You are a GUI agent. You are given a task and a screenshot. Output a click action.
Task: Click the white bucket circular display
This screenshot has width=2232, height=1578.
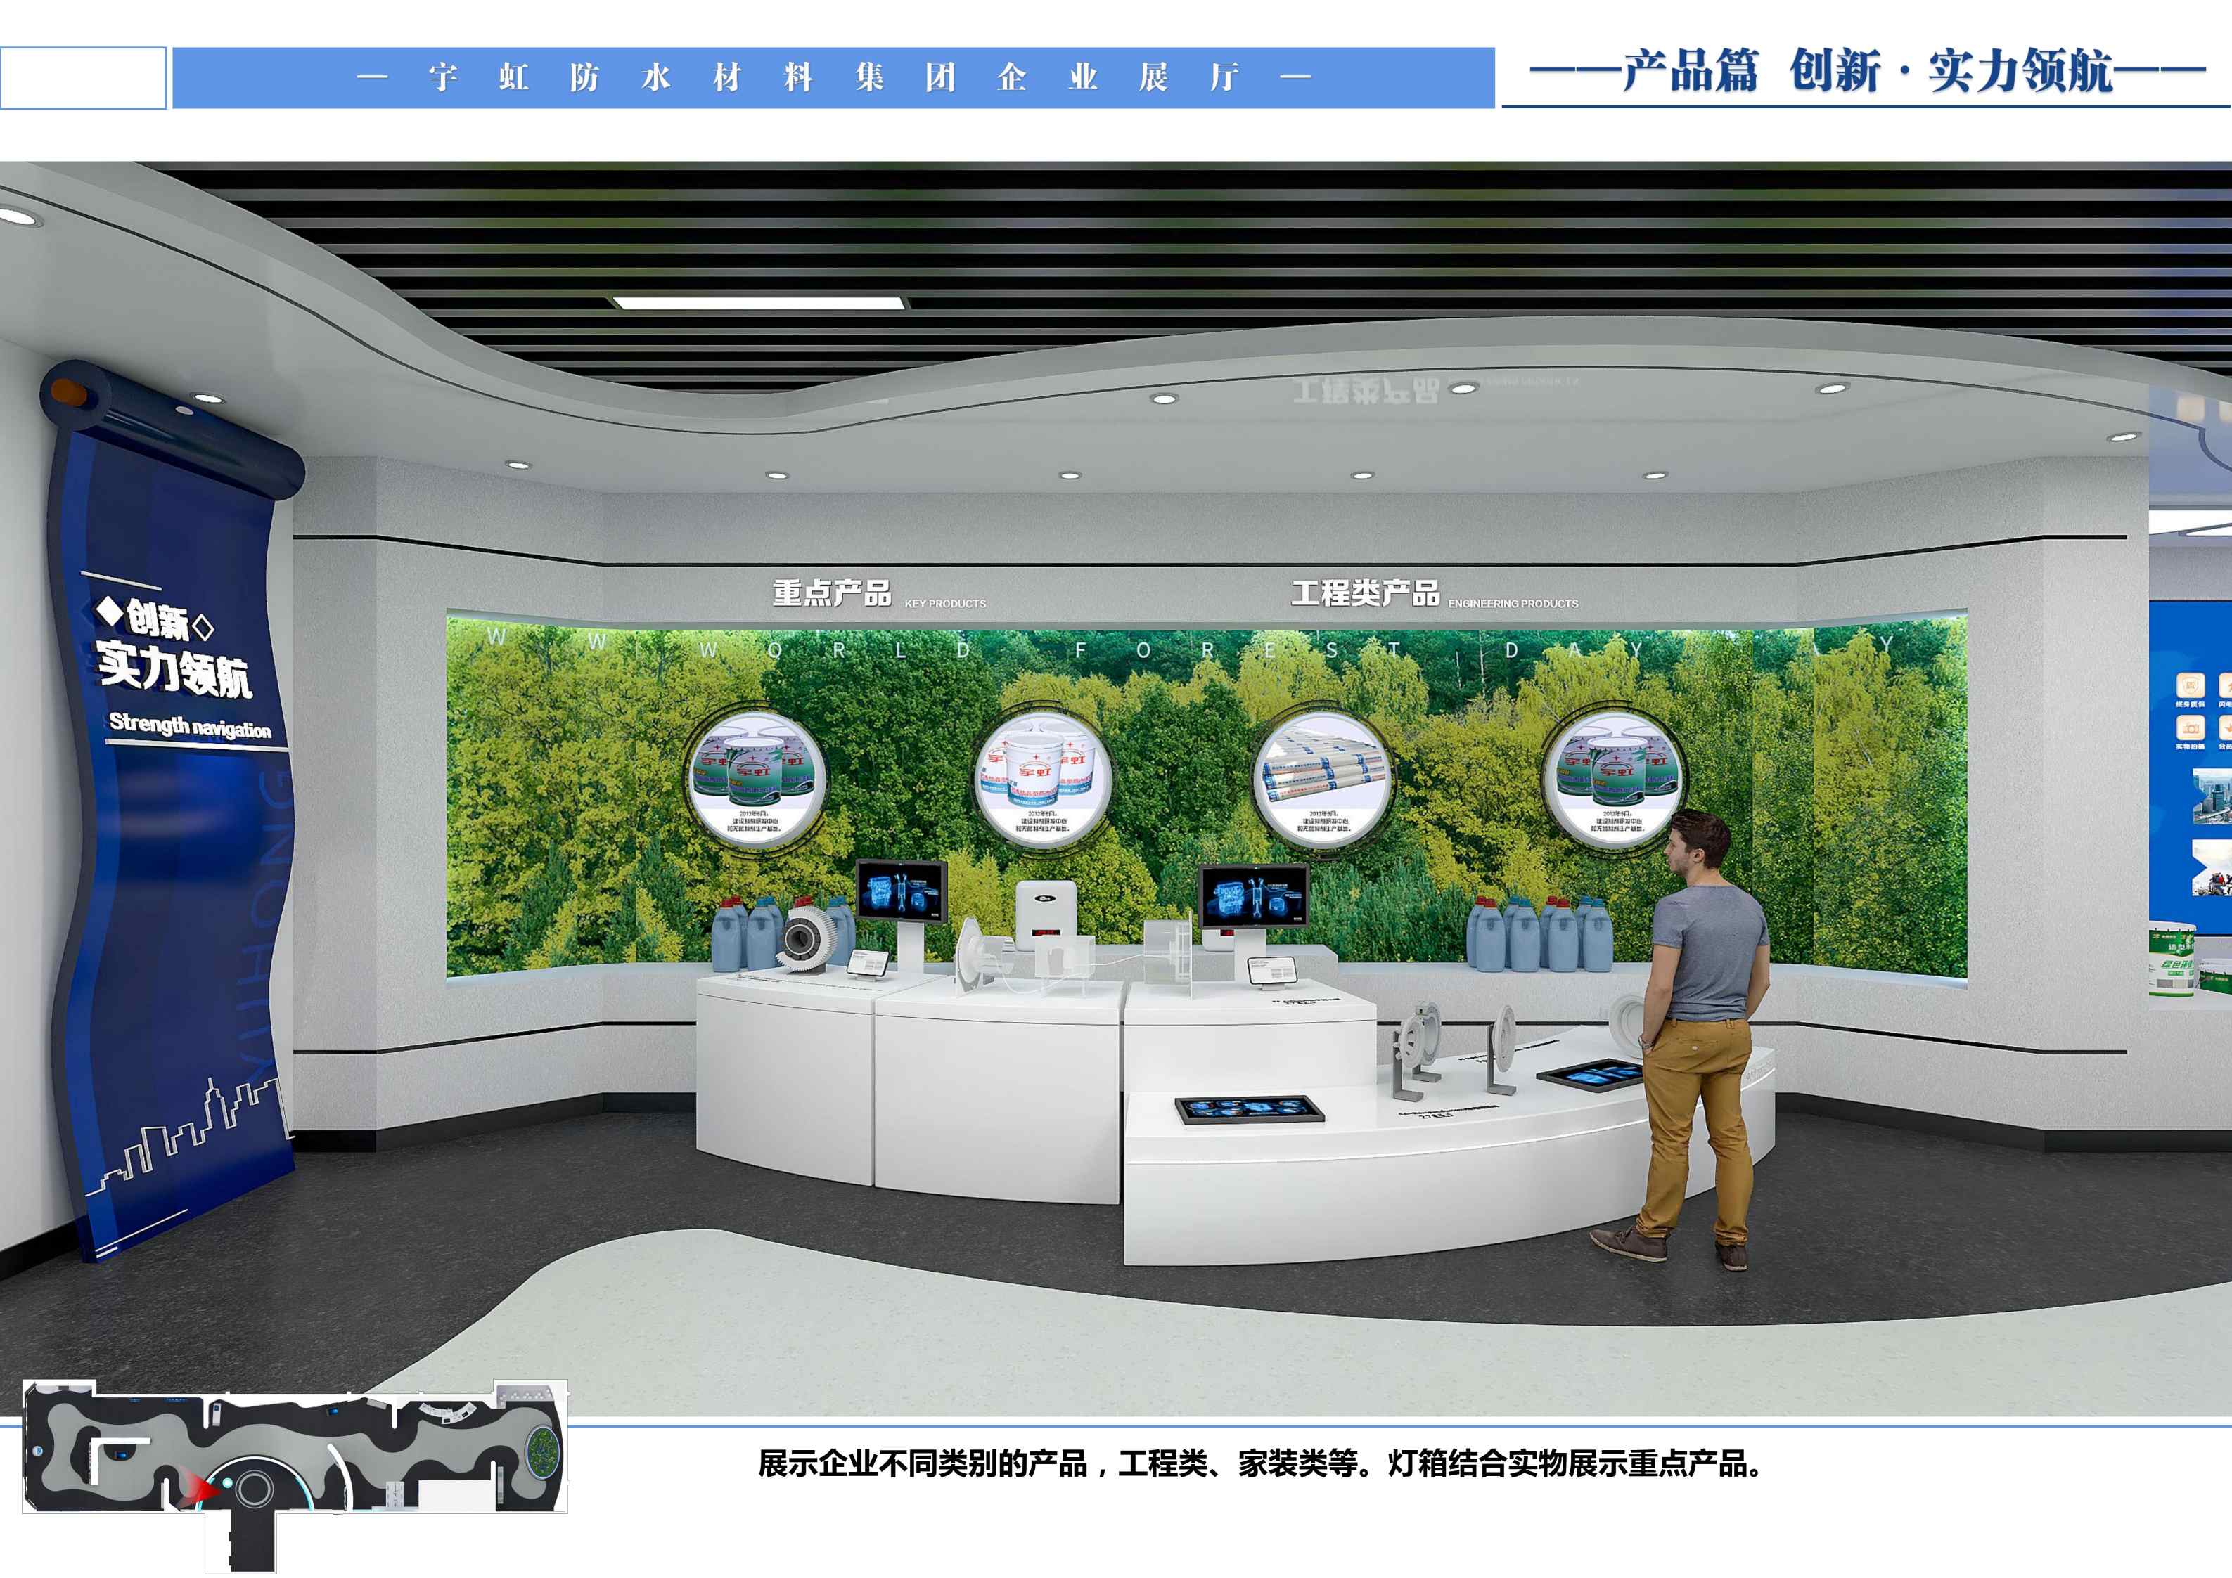click(x=1043, y=780)
